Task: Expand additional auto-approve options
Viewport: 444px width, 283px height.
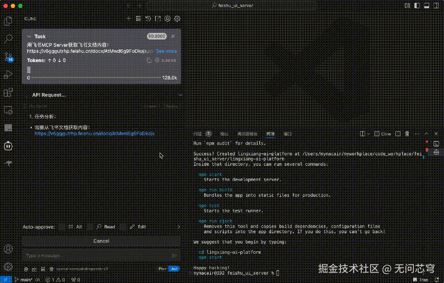Action: (179, 227)
